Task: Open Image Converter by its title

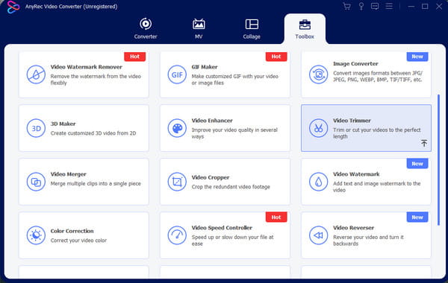Action: tap(355, 64)
